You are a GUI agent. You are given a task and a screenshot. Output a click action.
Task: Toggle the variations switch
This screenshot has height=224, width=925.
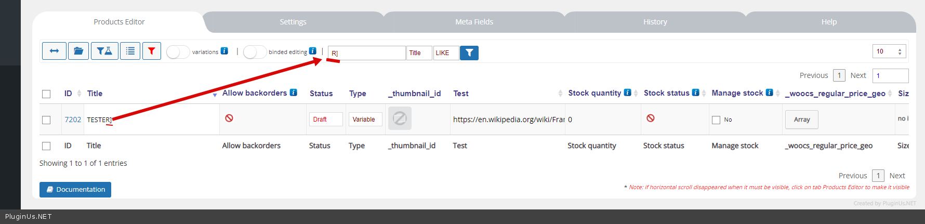(x=178, y=52)
